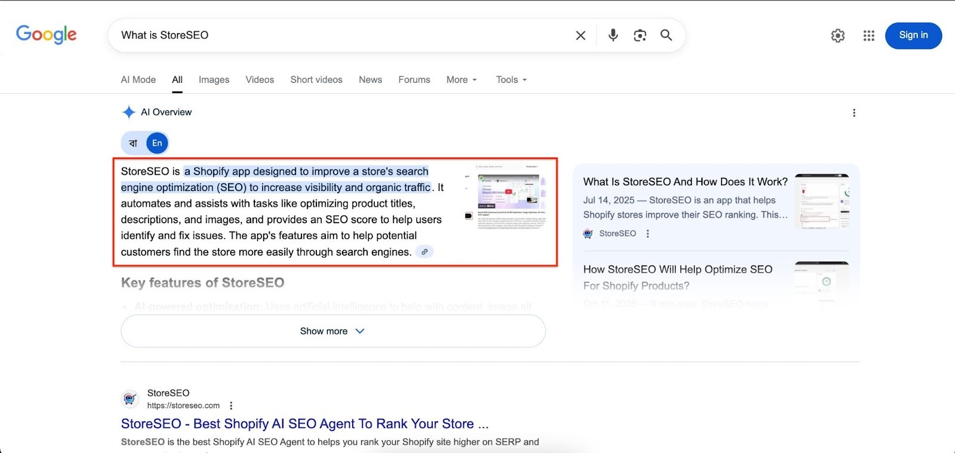The image size is (955, 453).
Task: Click the source link chip icon
Action: pyautogui.click(x=424, y=252)
